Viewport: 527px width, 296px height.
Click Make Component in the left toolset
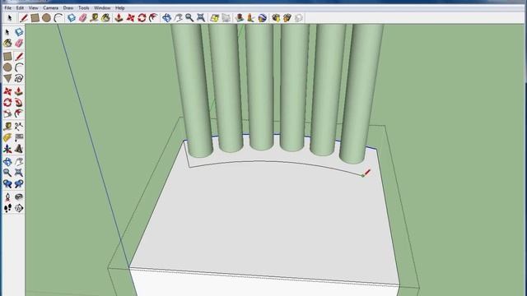pyautogui.click(x=19, y=32)
